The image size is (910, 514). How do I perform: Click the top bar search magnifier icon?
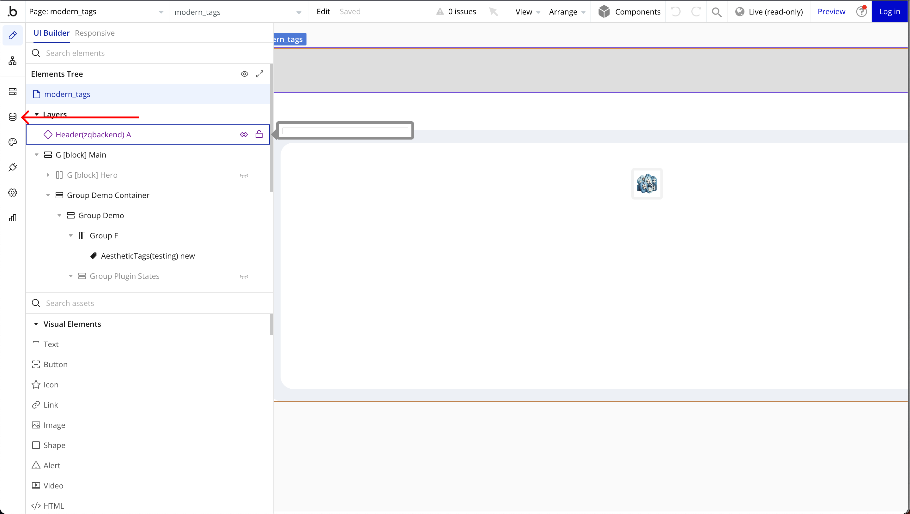716,12
